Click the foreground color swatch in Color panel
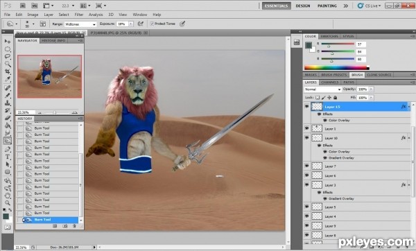 coord(309,45)
